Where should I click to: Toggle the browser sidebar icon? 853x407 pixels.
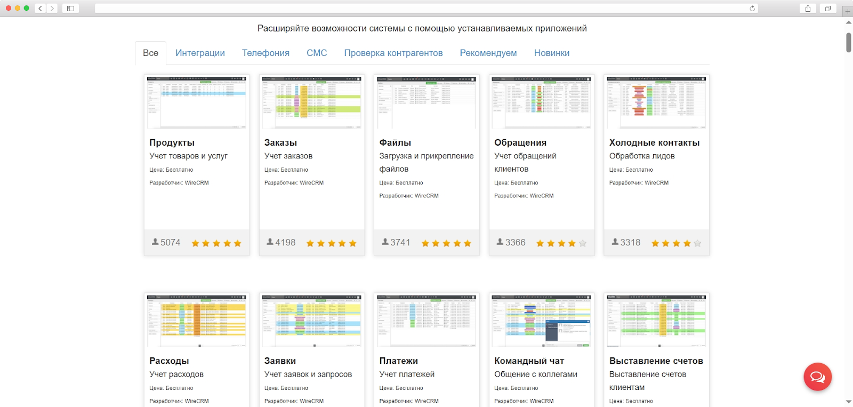(70, 8)
